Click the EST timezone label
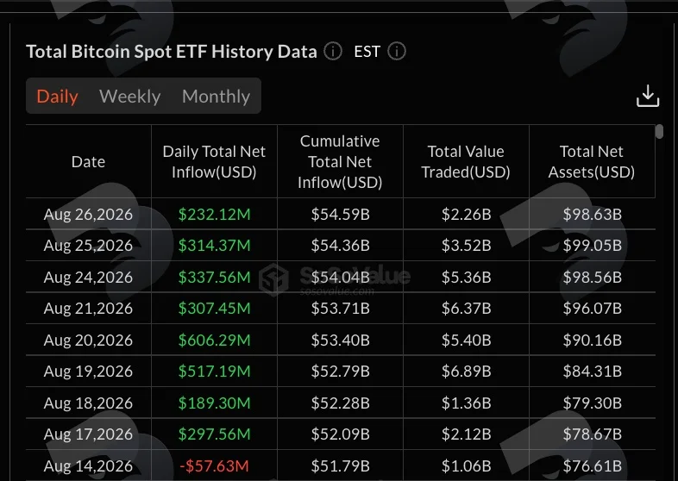 click(367, 52)
